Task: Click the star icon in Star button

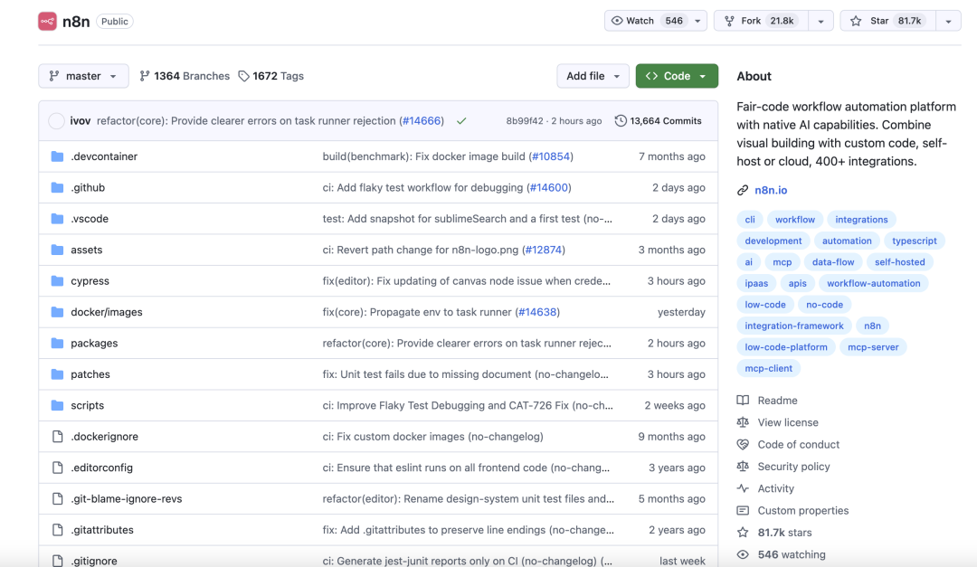Action: pyautogui.click(x=856, y=21)
